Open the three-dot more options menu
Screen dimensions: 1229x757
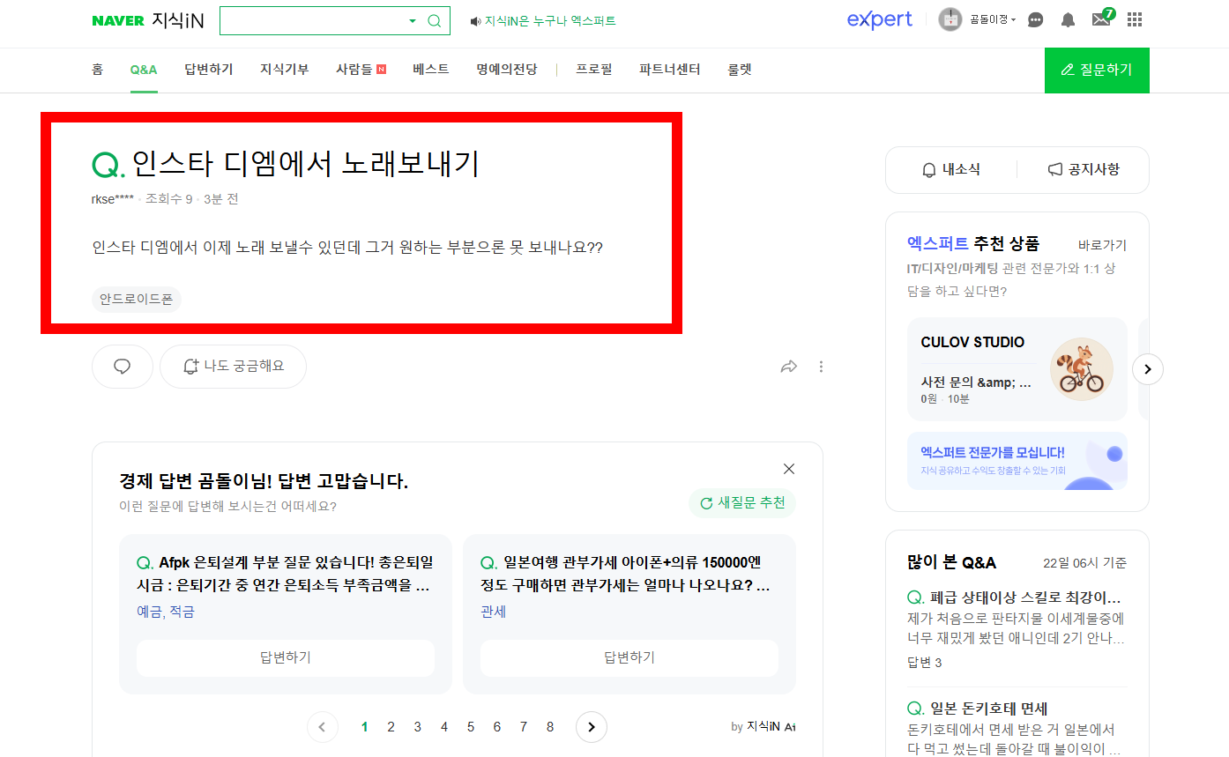tap(822, 367)
